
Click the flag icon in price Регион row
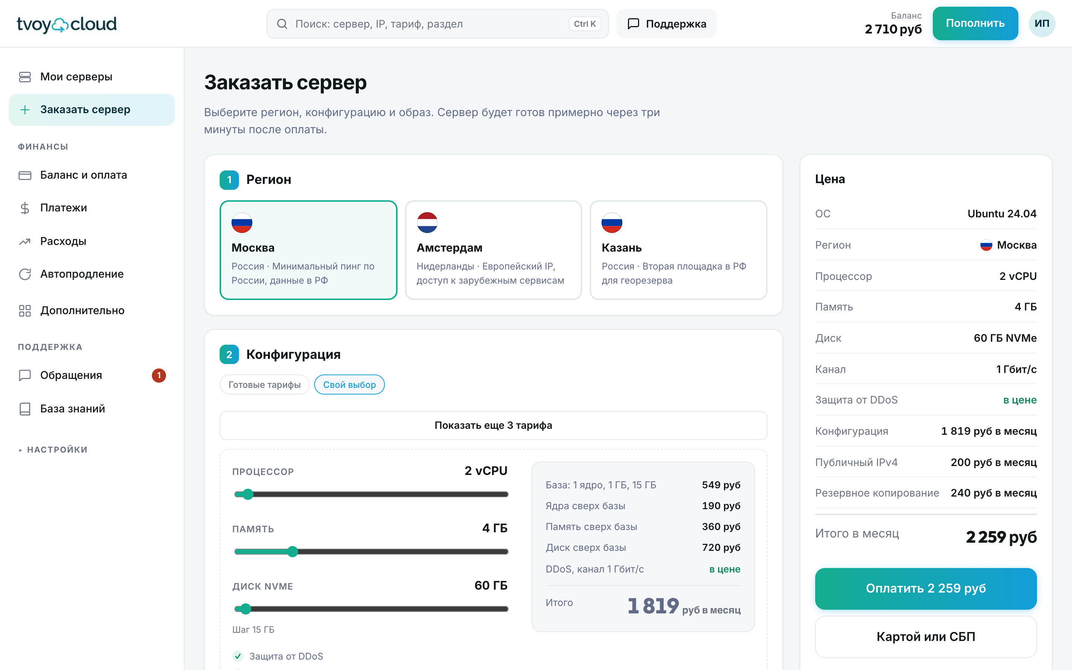pos(986,246)
